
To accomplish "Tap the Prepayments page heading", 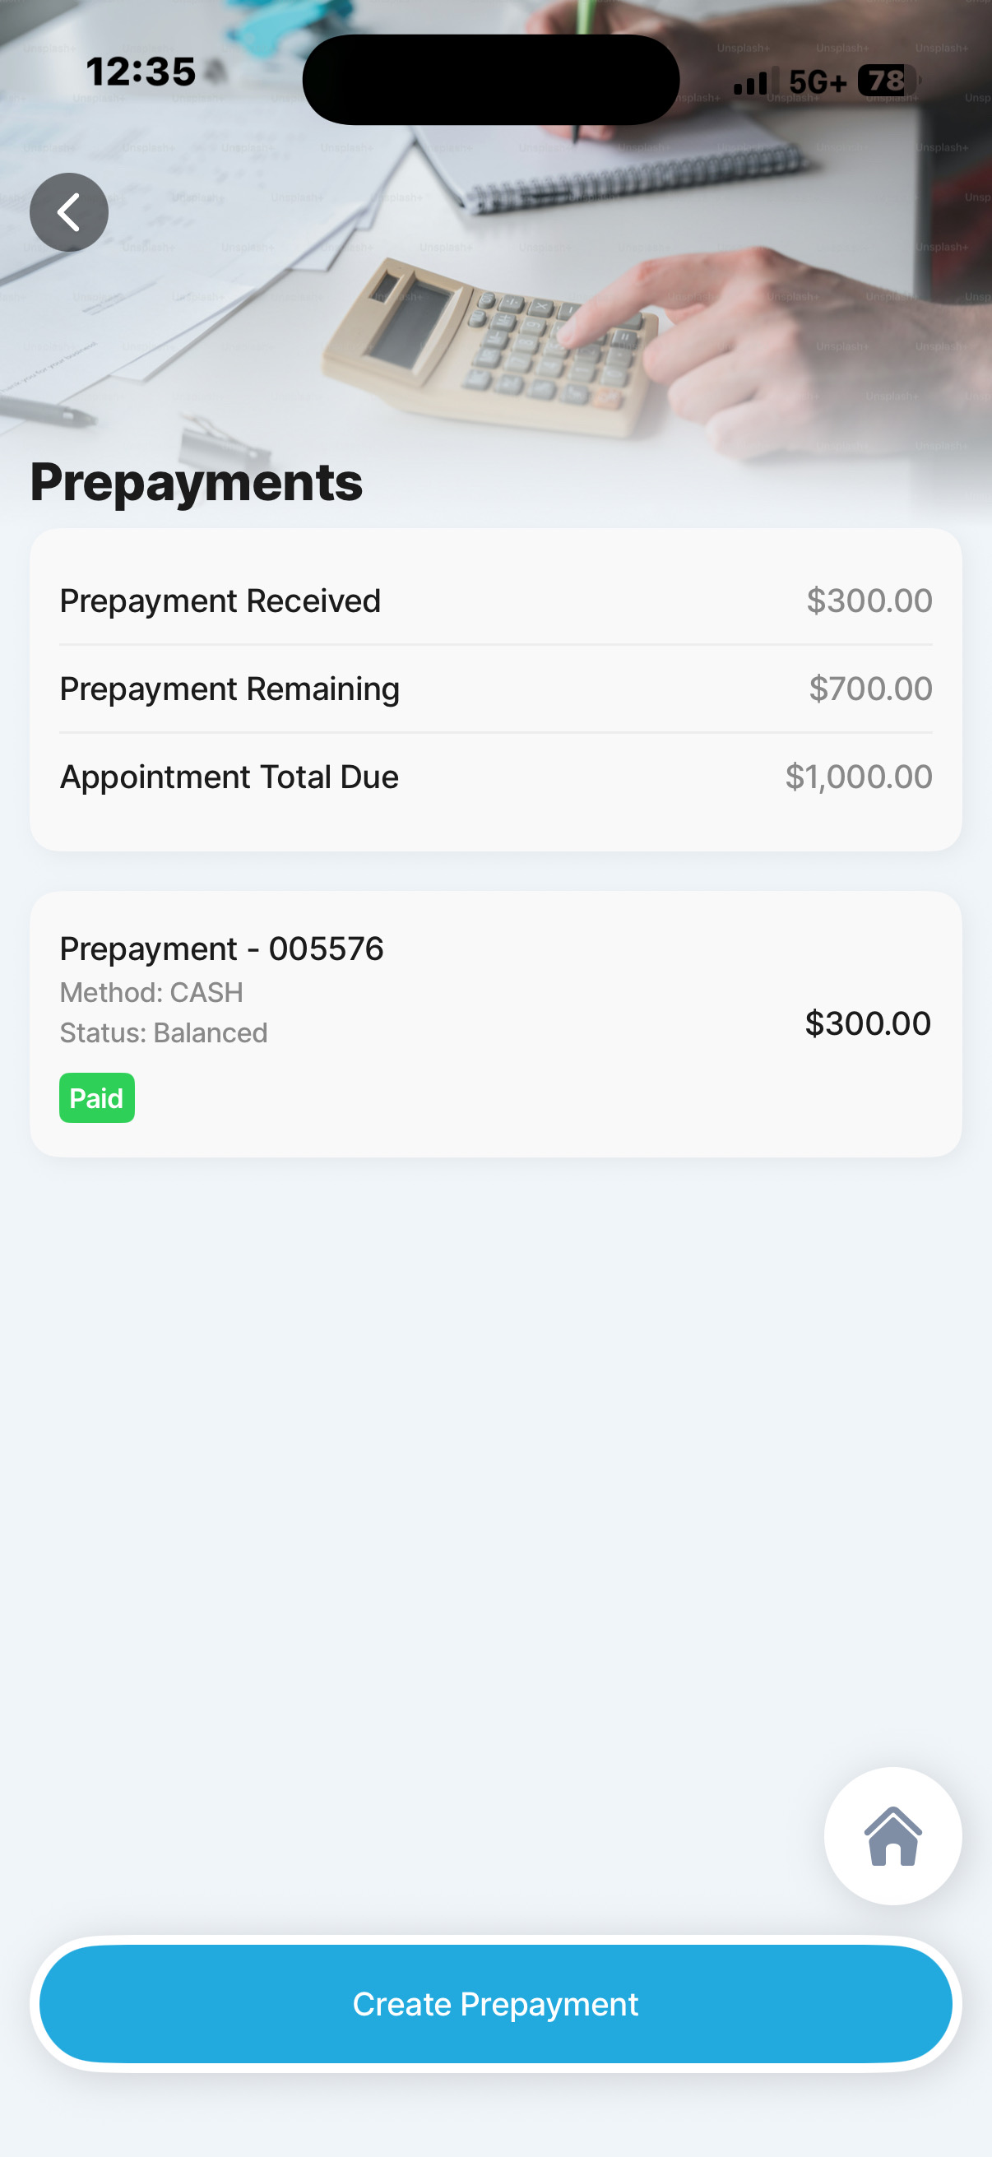I will [x=196, y=482].
